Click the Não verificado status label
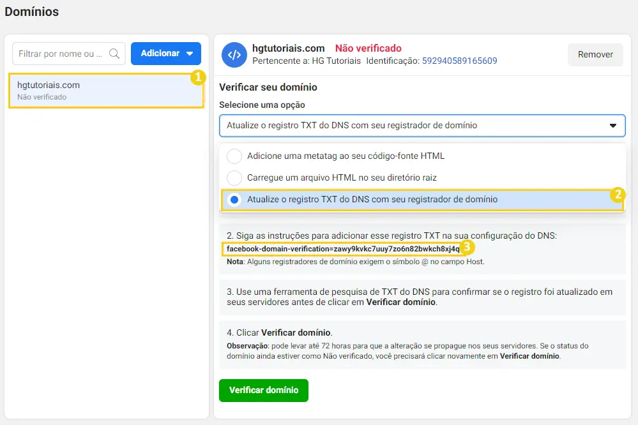Image resolution: width=638 pixels, height=425 pixels. pos(368,48)
